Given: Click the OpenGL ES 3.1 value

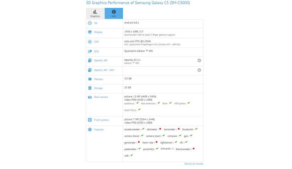Looking at the screenshot, I should pyautogui.click(x=132, y=60).
